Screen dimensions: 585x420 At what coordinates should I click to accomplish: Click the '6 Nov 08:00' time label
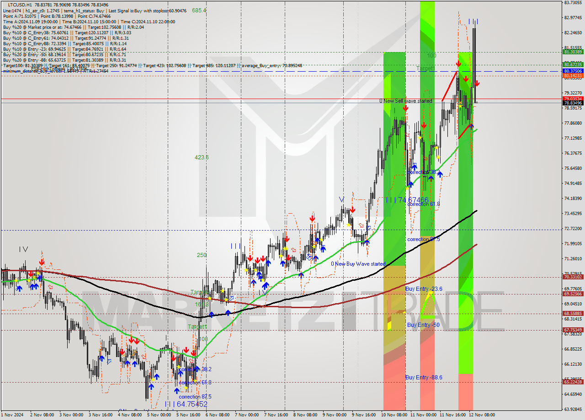(218, 415)
